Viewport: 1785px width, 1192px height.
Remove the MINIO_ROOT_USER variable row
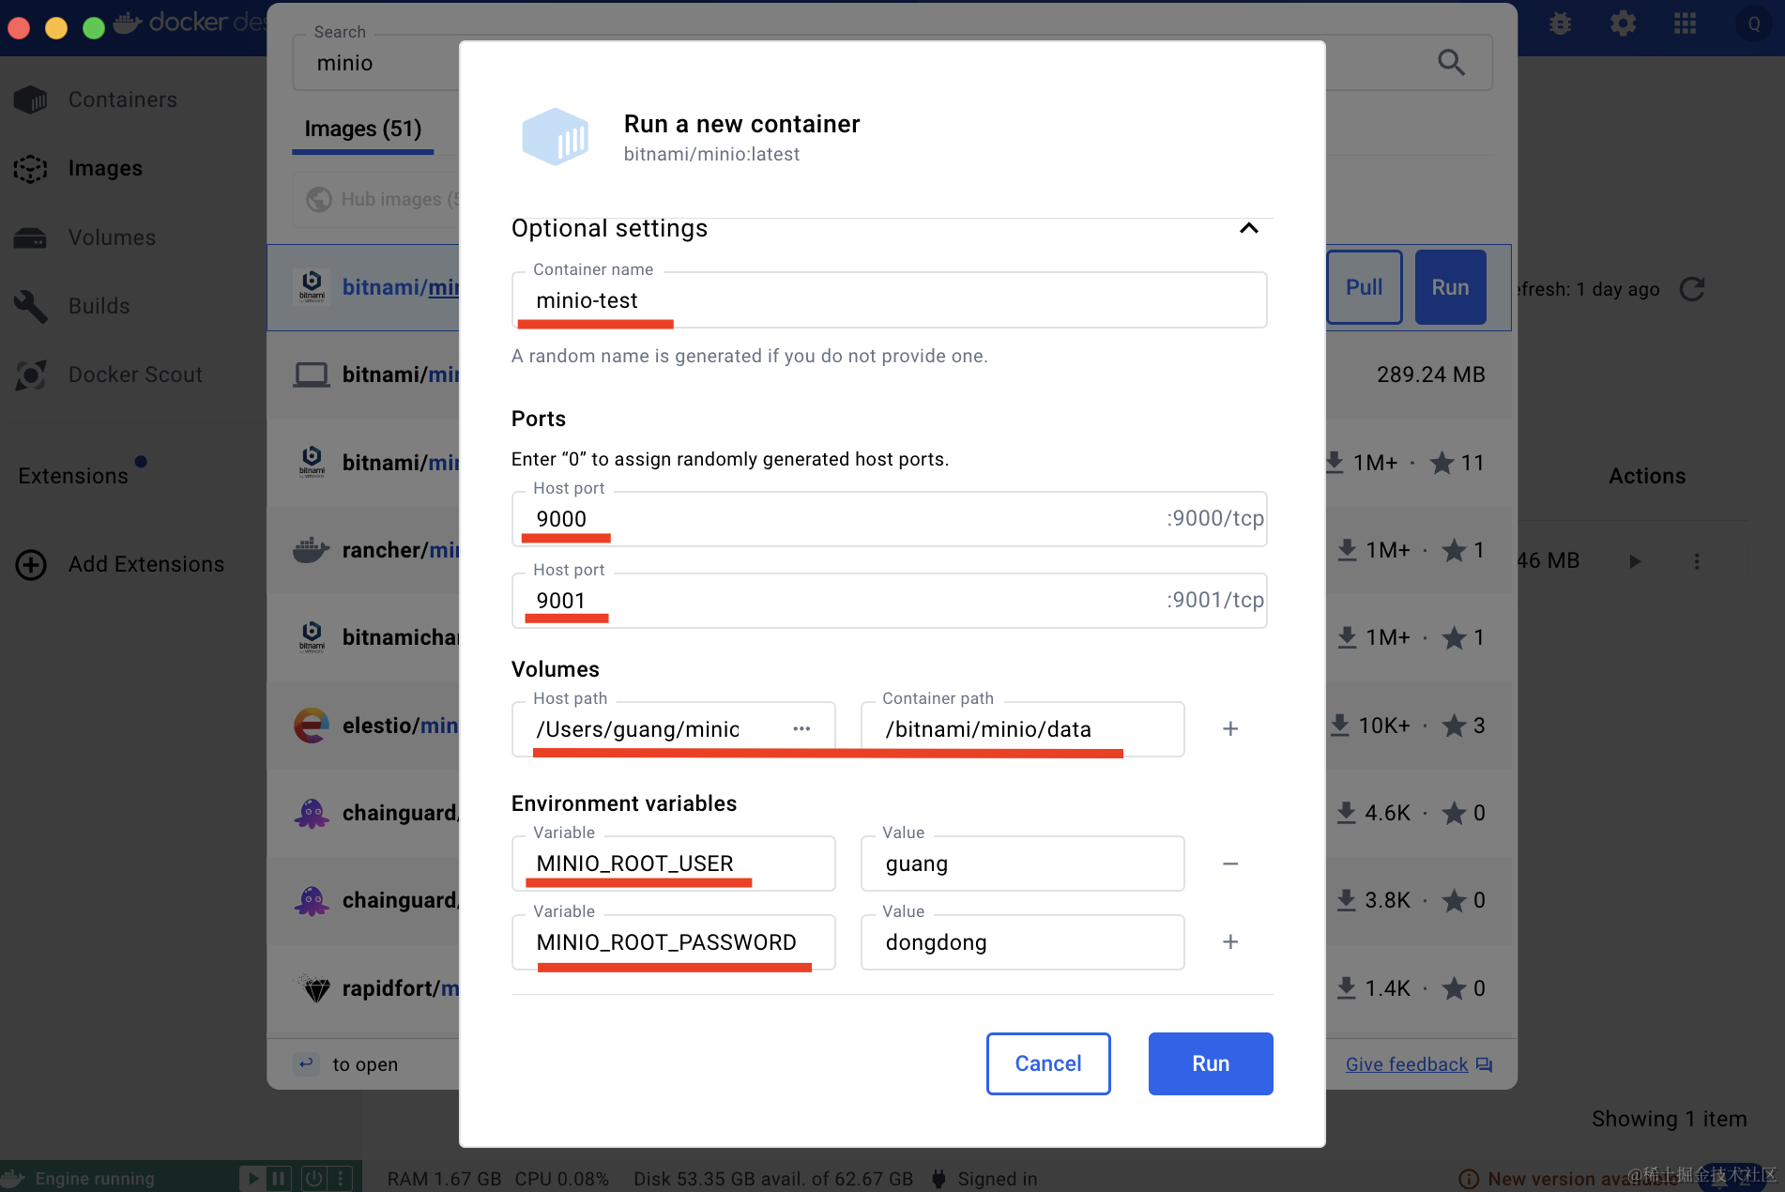tap(1230, 863)
